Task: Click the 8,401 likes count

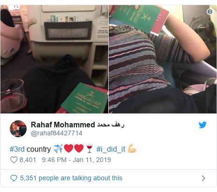Action: coord(28,160)
